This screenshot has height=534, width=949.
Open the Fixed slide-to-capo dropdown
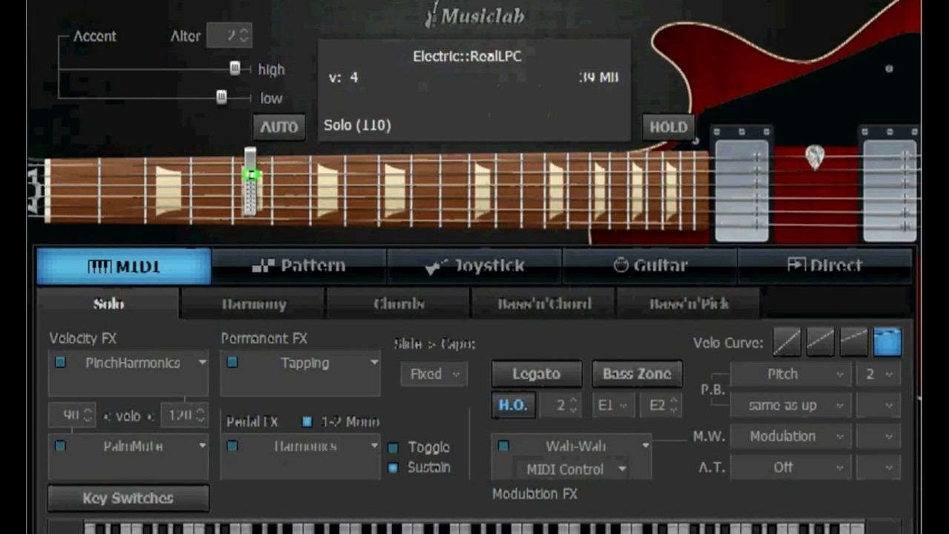click(x=434, y=374)
